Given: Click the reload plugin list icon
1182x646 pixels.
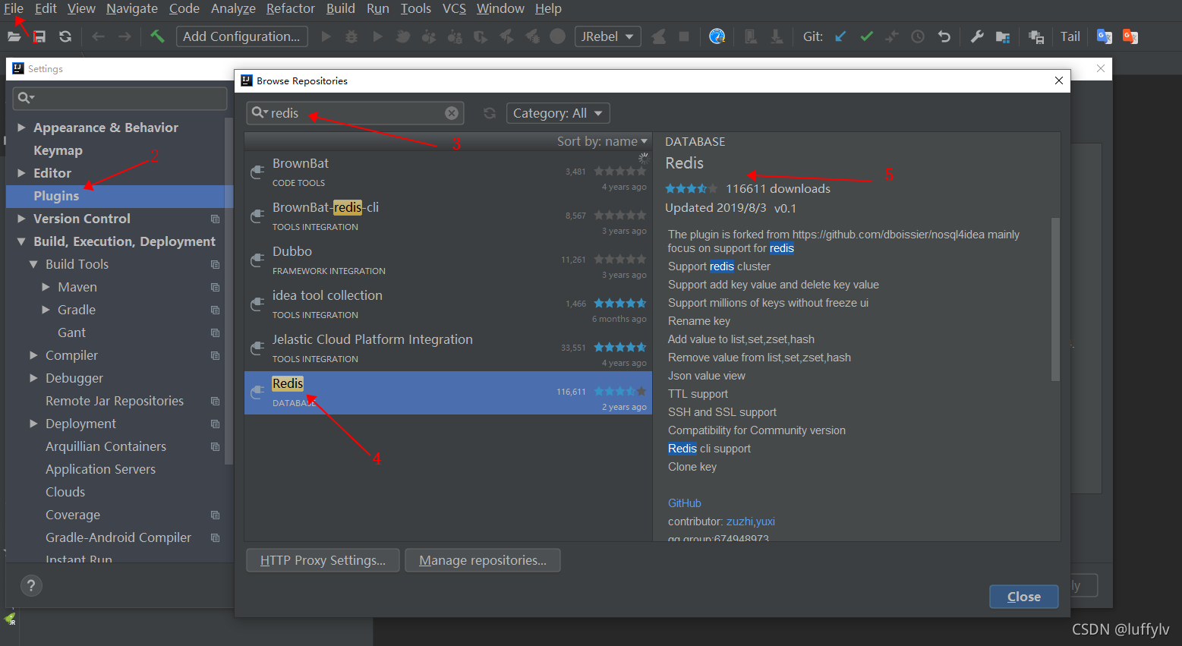Looking at the screenshot, I should click(490, 113).
